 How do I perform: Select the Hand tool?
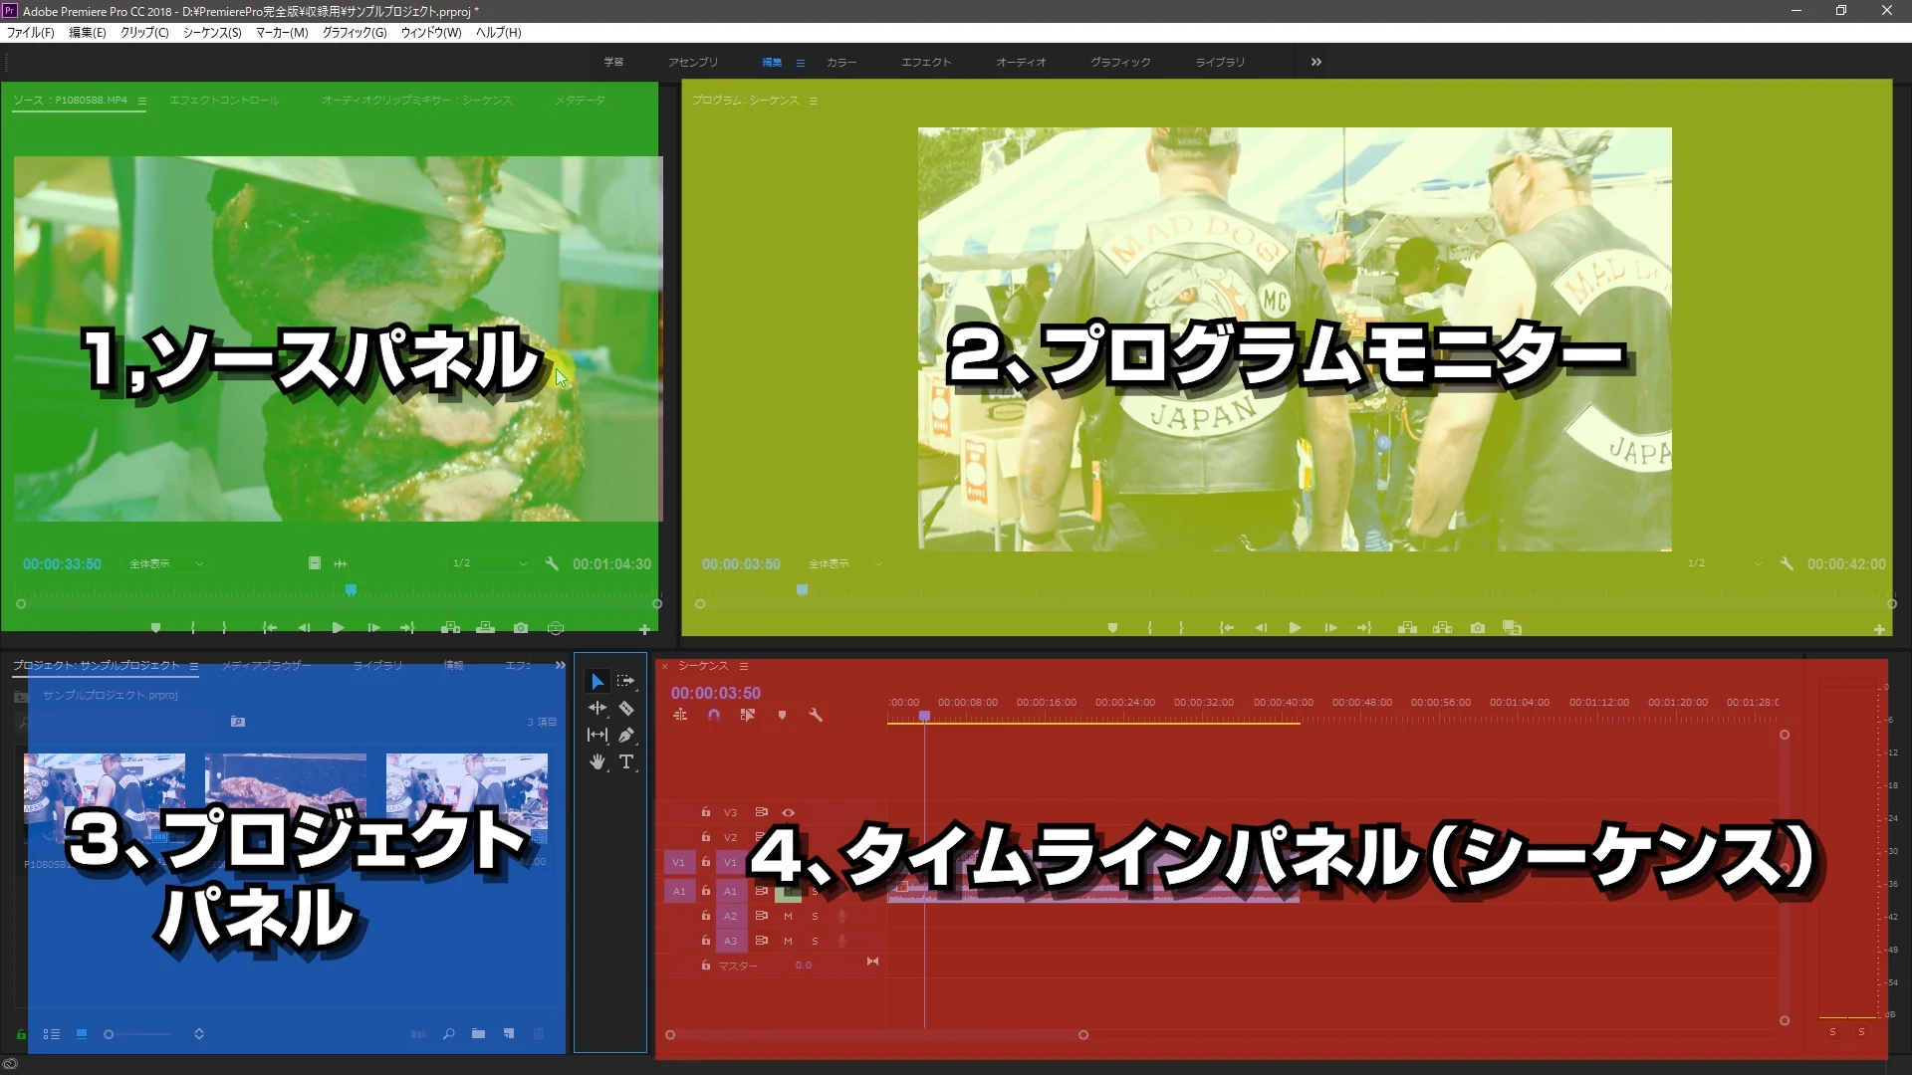tap(597, 762)
